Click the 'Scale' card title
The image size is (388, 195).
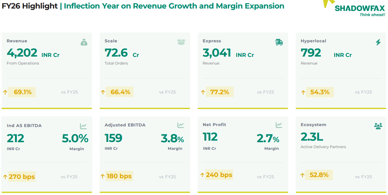click(111, 41)
